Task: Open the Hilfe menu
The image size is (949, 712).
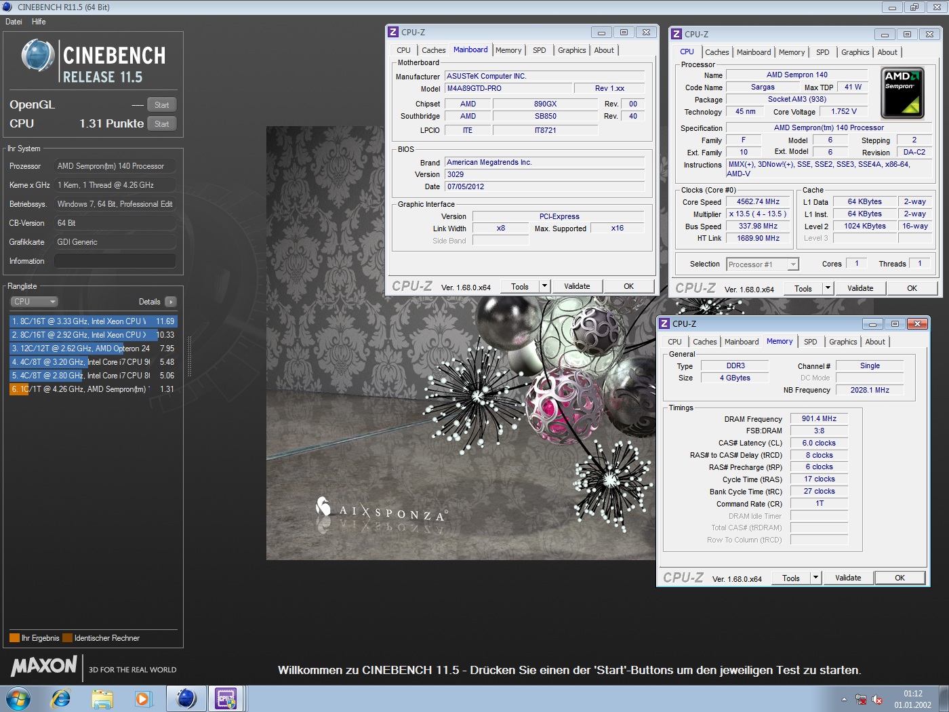Action: 39,22
